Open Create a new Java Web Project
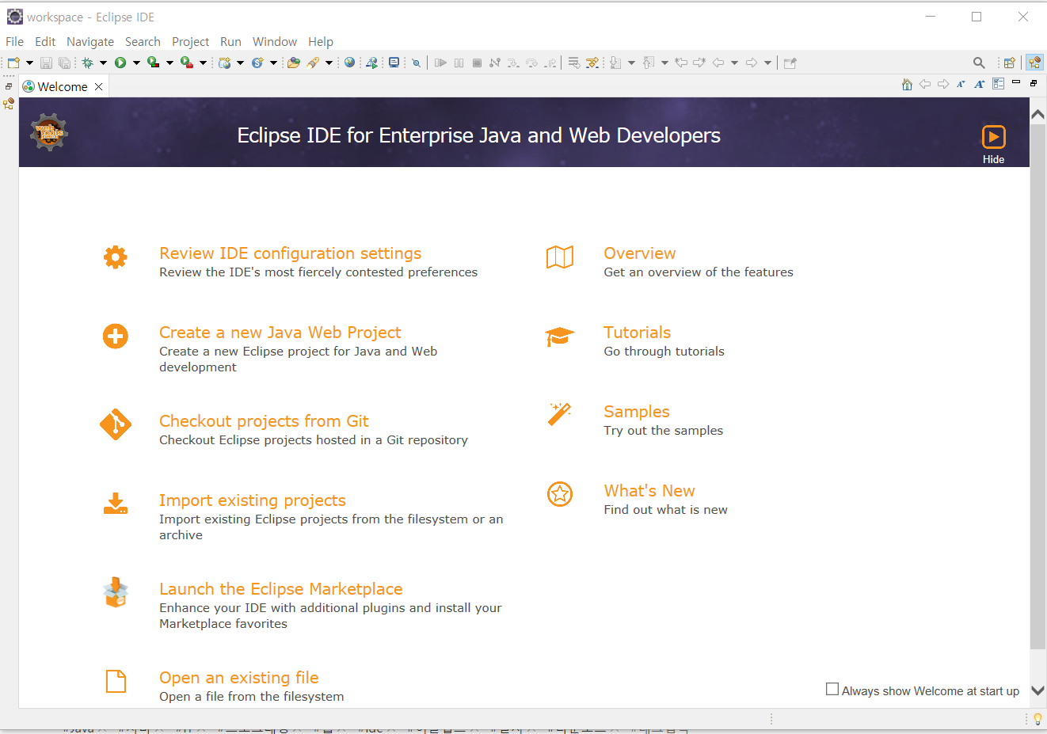The height and width of the screenshot is (734, 1047). coord(280,332)
